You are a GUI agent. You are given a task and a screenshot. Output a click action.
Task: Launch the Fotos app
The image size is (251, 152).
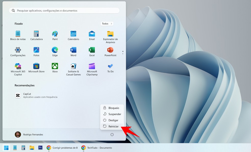click(36, 50)
